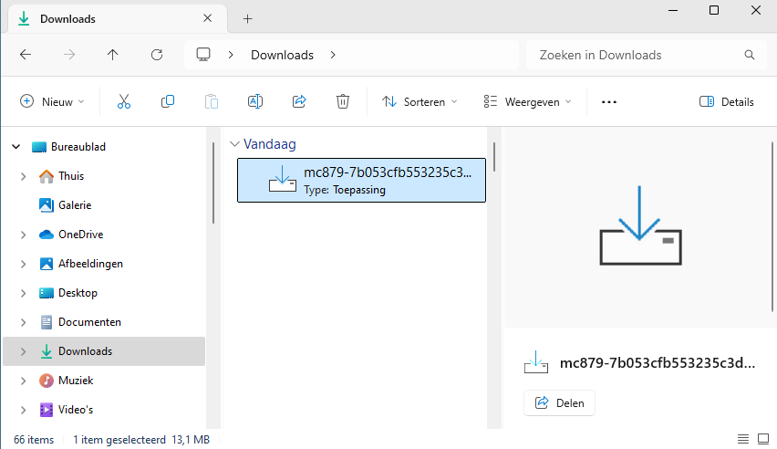Screen dimensions: 777x449
Task: Click the 66 items status text
Action: [34, 440]
